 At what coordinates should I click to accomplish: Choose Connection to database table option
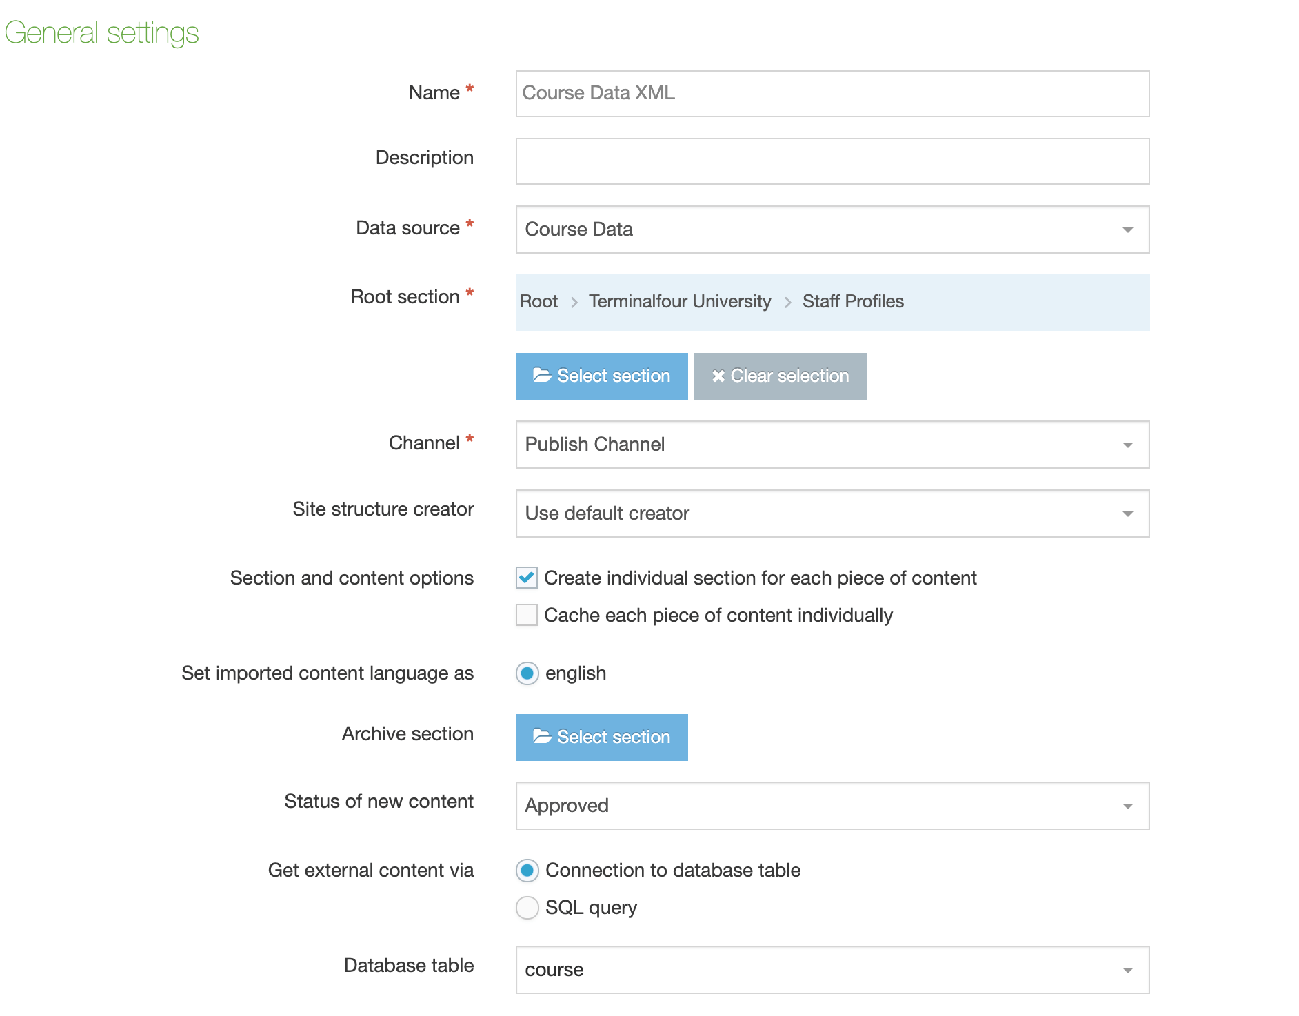pos(527,871)
